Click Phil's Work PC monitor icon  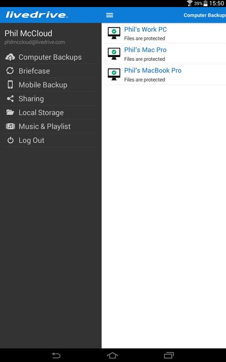click(x=114, y=33)
